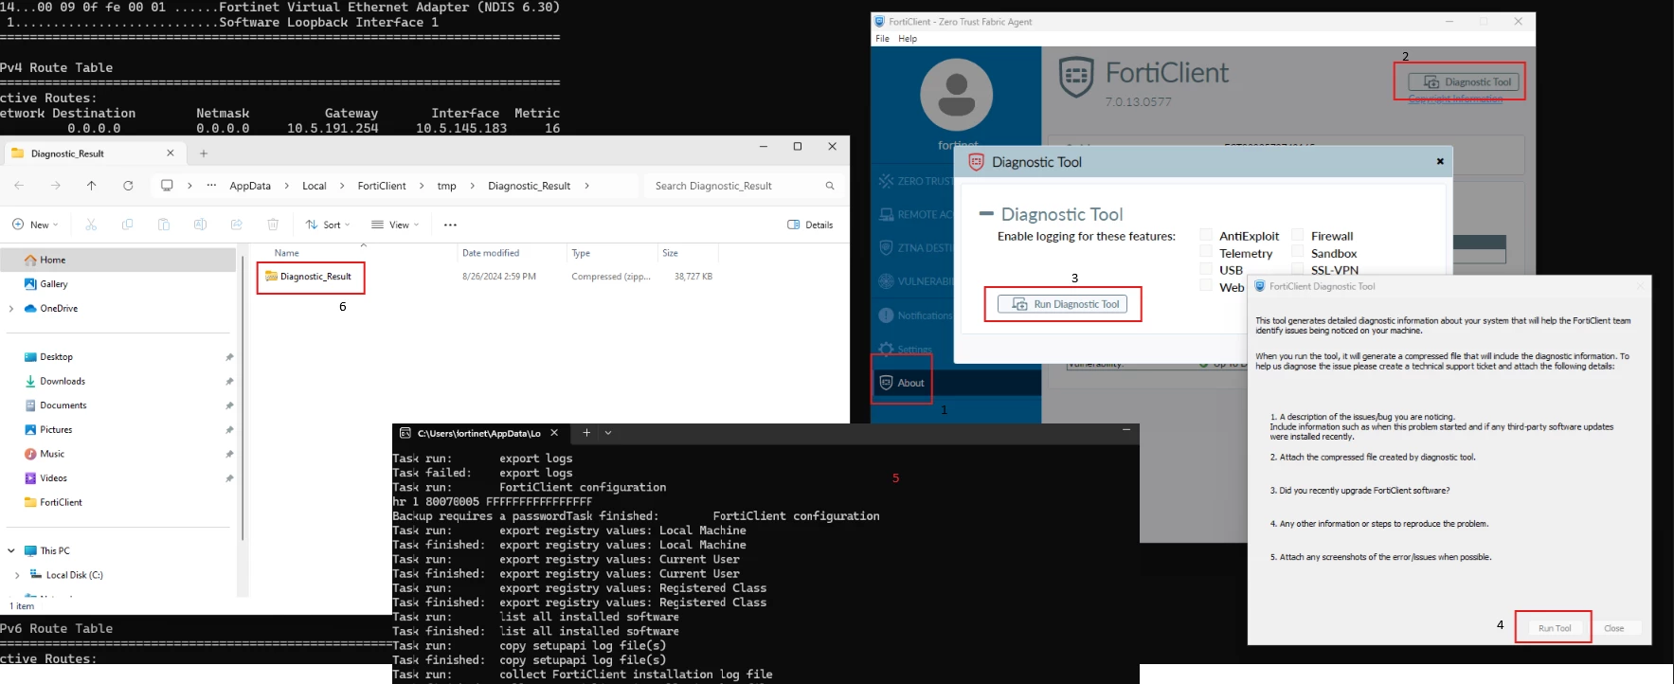
Task: Open the terminal tab dropdown arrow
Action: [x=608, y=433]
